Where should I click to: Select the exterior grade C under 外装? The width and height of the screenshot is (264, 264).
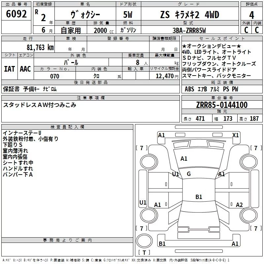(x=246, y=30)
